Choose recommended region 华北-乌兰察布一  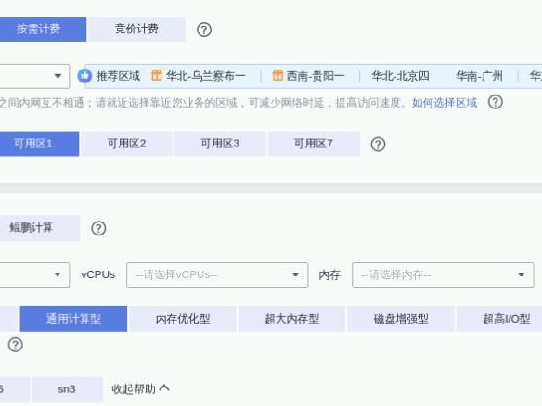coord(206,76)
